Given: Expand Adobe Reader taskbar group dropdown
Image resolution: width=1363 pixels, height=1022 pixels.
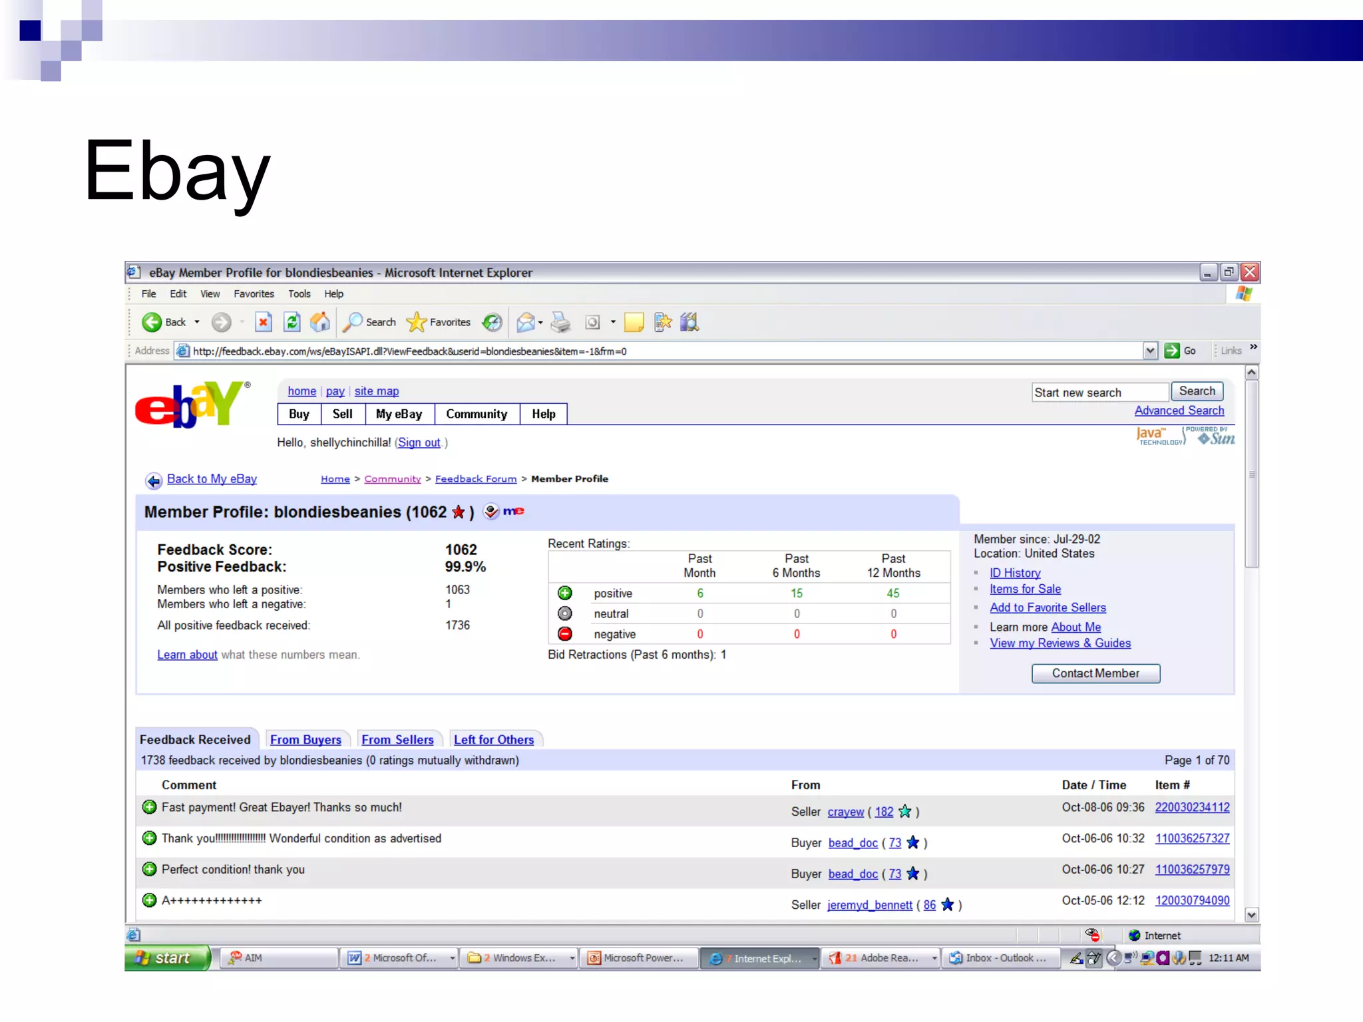Looking at the screenshot, I should [x=934, y=958].
